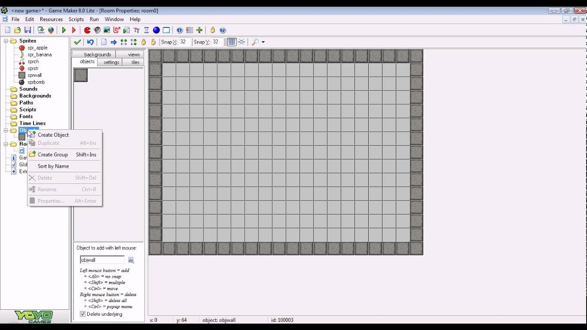Select Sort by Name in context menu
The width and height of the screenshot is (587, 330).
click(x=65, y=166)
